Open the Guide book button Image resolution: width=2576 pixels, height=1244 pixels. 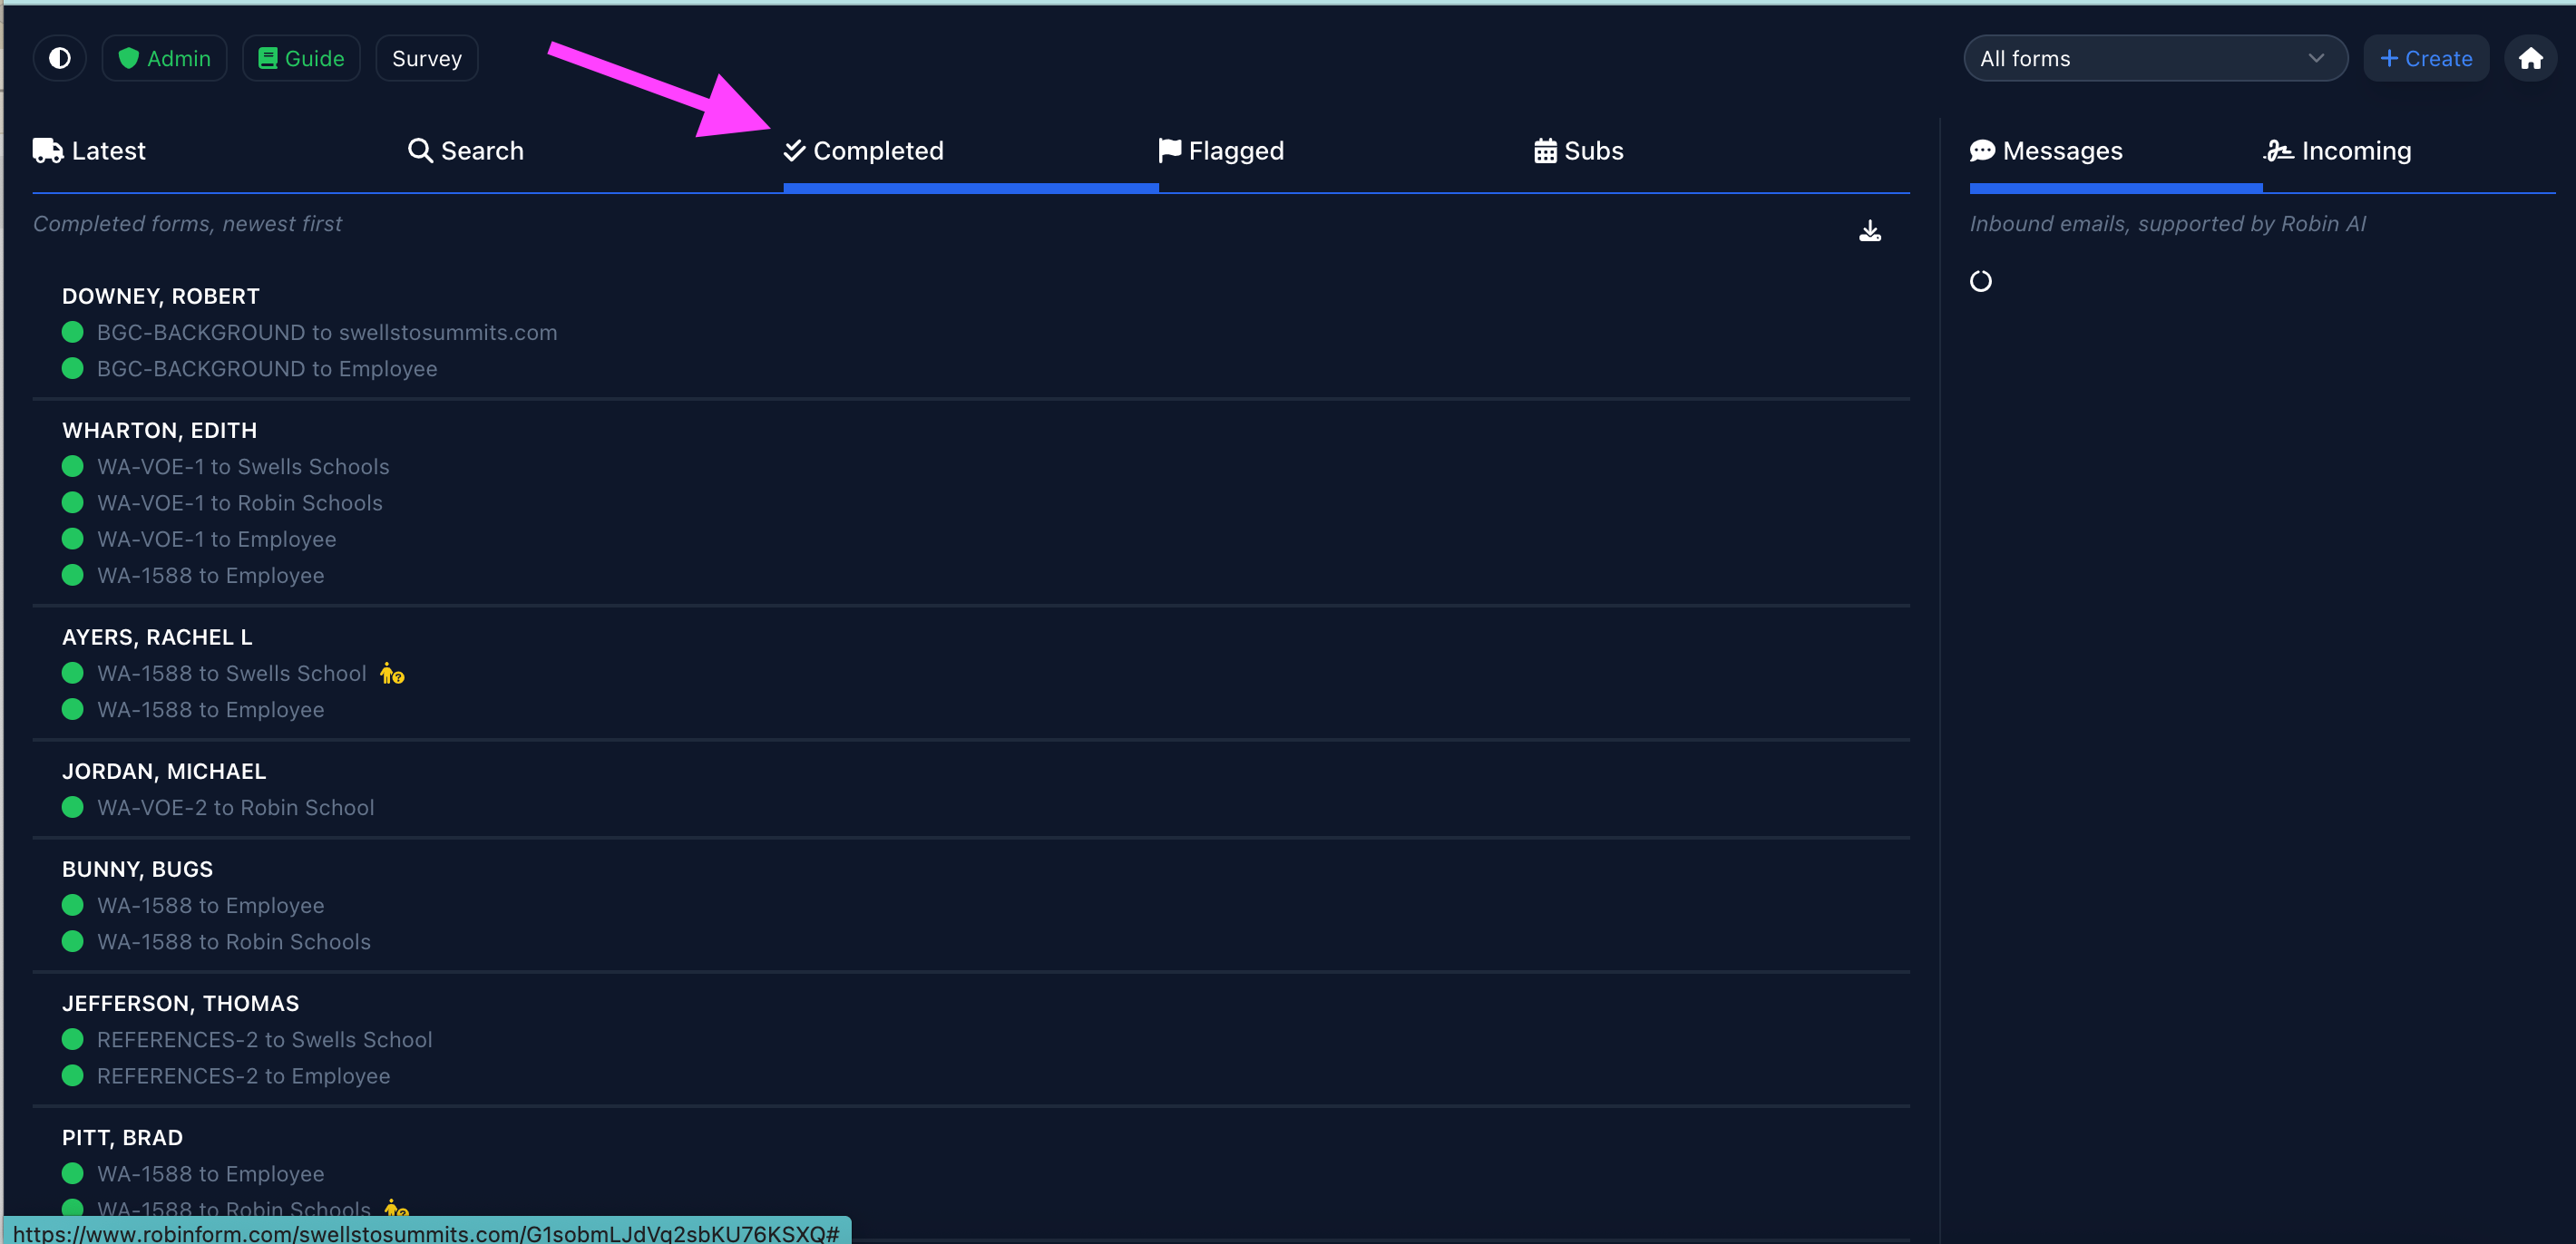pos(301,58)
